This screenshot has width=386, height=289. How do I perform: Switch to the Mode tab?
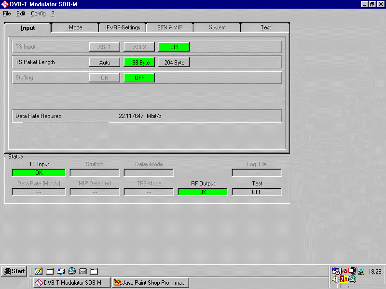(75, 27)
